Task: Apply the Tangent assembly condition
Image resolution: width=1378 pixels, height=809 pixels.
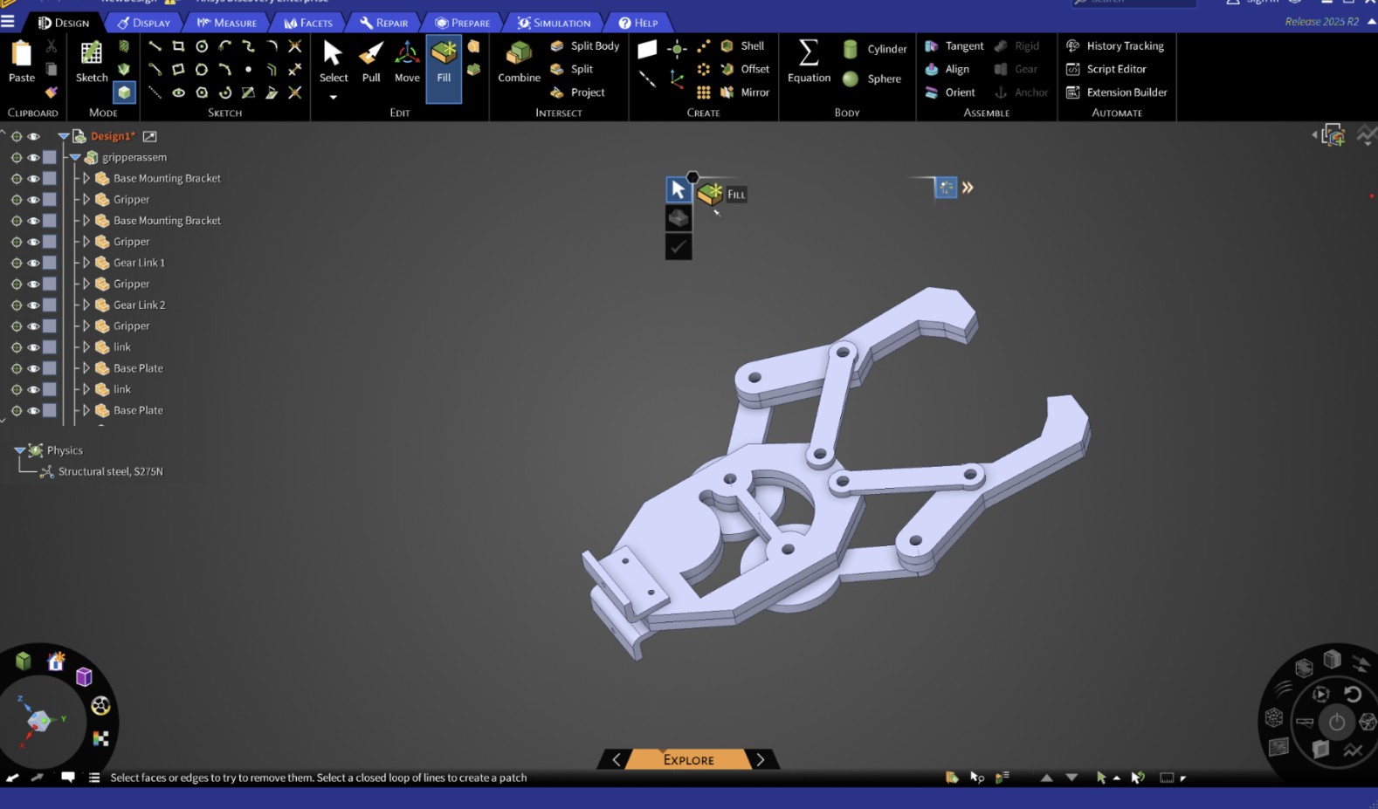Action: coord(954,45)
